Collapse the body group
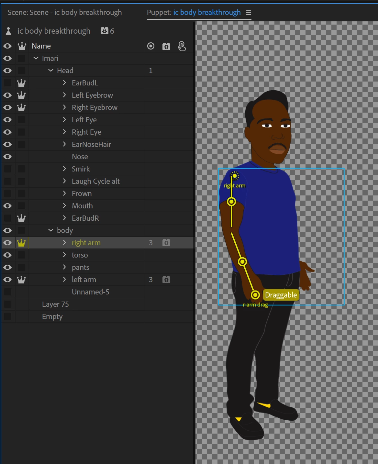Image resolution: width=378 pixels, height=464 pixels. (51, 230)
